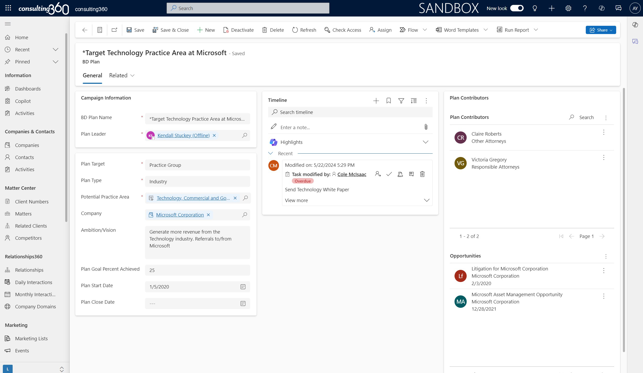Collapse the site map hamburger menu
The width and height of the screenshot is (643, 373).
click(x=8, y=24)
